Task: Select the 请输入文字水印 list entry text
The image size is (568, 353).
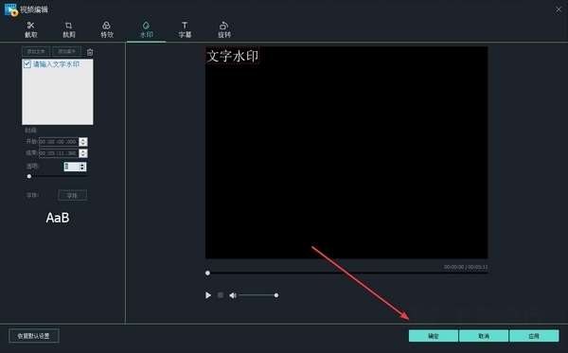Action: 56,64
